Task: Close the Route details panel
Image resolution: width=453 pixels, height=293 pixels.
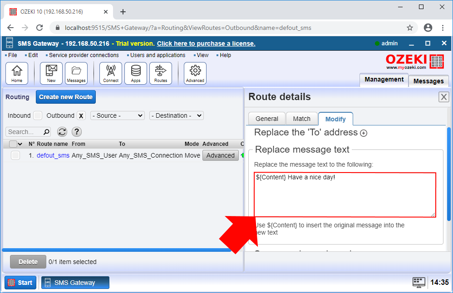Action: (x=444, y=97)
